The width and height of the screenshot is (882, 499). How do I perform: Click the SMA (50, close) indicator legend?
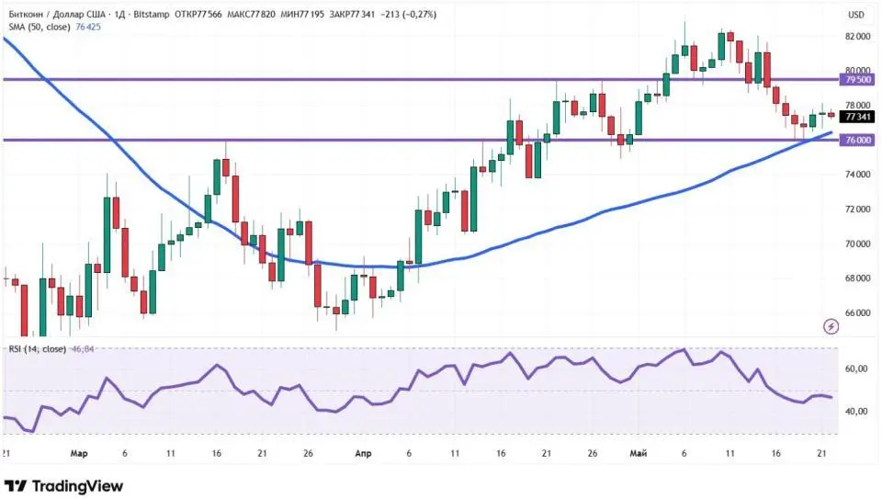click(40, 27)
